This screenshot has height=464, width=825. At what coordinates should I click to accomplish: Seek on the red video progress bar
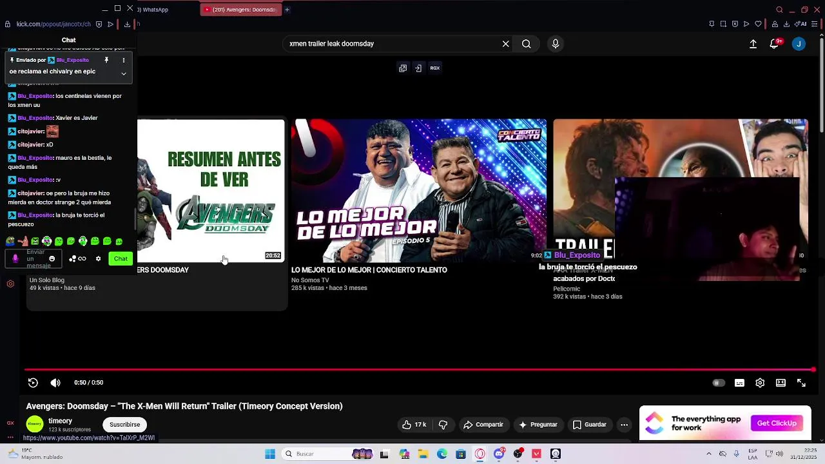(420, 370)
